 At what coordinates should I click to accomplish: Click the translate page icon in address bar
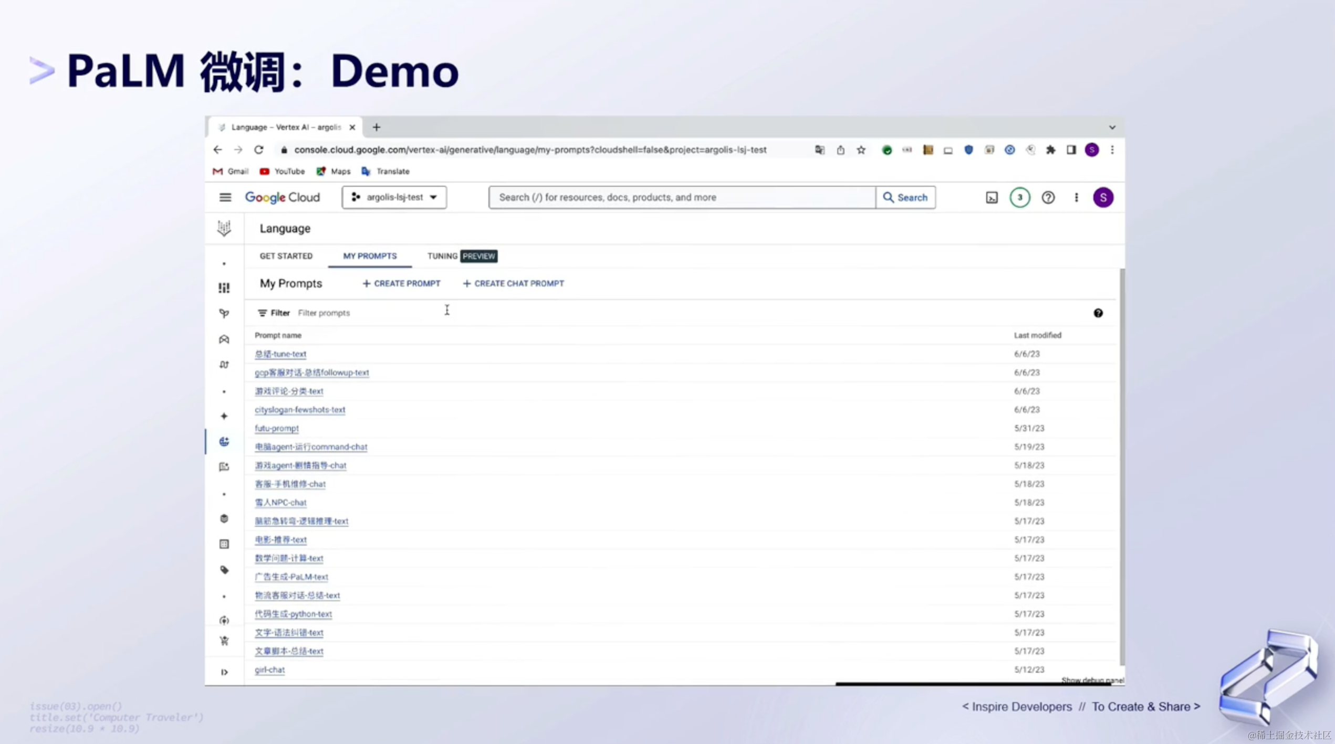pos(819,150)
